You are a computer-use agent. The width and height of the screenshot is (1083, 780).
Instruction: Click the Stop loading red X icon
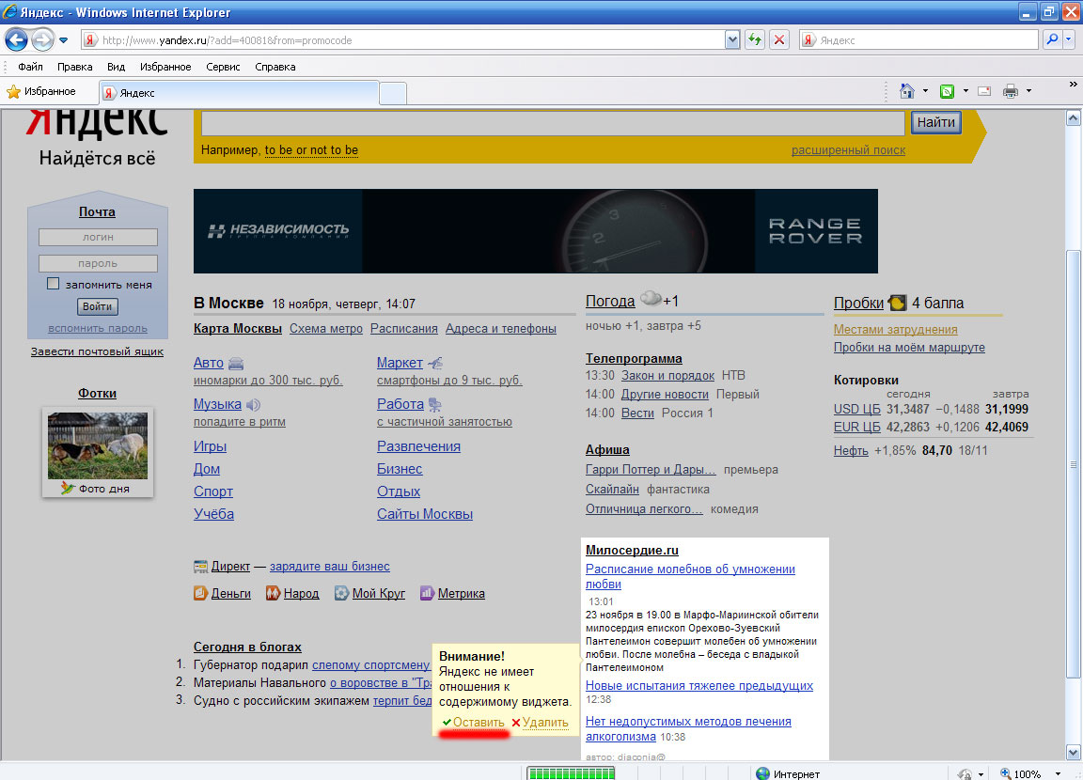point(779,40)
